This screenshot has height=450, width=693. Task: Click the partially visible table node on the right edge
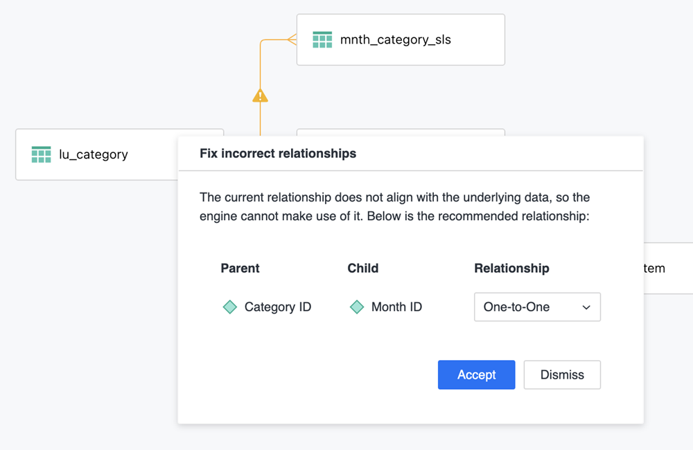point(668,268)
